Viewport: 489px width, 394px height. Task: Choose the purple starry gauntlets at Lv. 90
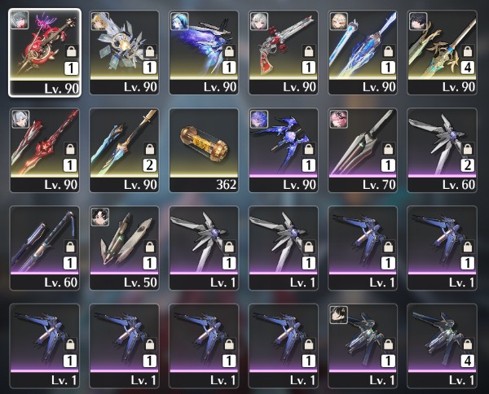point(283,150)
